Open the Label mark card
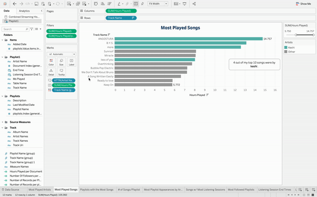 pyautogui.click(x=71, y=62)
